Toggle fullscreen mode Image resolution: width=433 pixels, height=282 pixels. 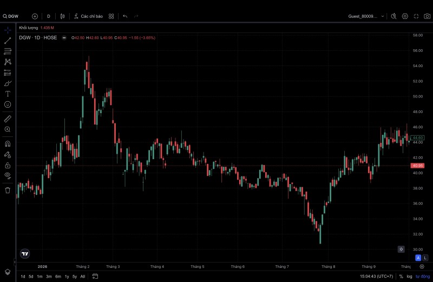(x=416, y=16)
